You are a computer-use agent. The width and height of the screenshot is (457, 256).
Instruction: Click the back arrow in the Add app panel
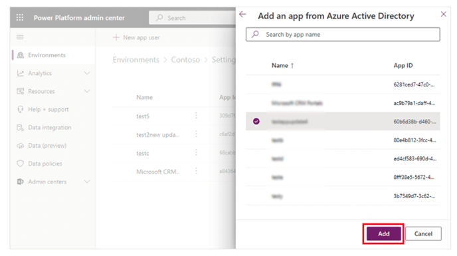242,14
